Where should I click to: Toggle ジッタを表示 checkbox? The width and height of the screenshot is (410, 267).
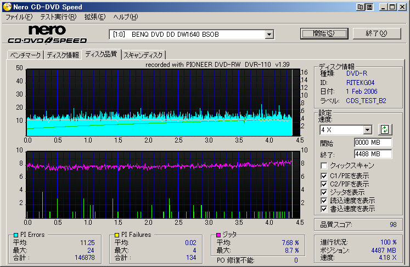coord(324,192)
